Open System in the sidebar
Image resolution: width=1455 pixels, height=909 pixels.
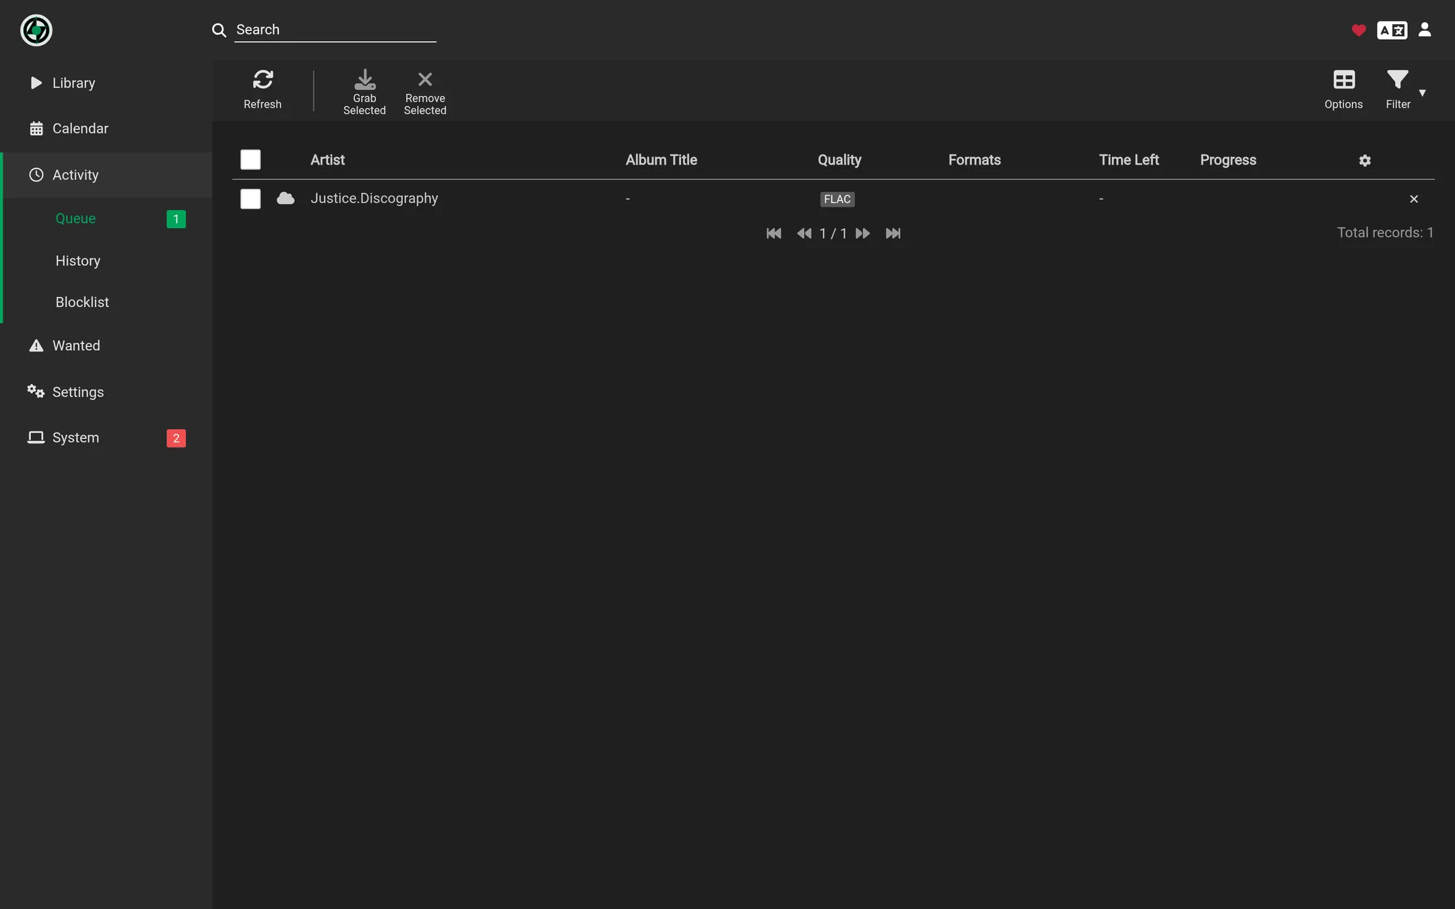[x=106, y=438]
